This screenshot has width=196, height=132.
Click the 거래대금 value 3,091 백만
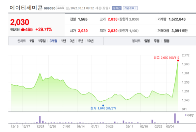179,31
